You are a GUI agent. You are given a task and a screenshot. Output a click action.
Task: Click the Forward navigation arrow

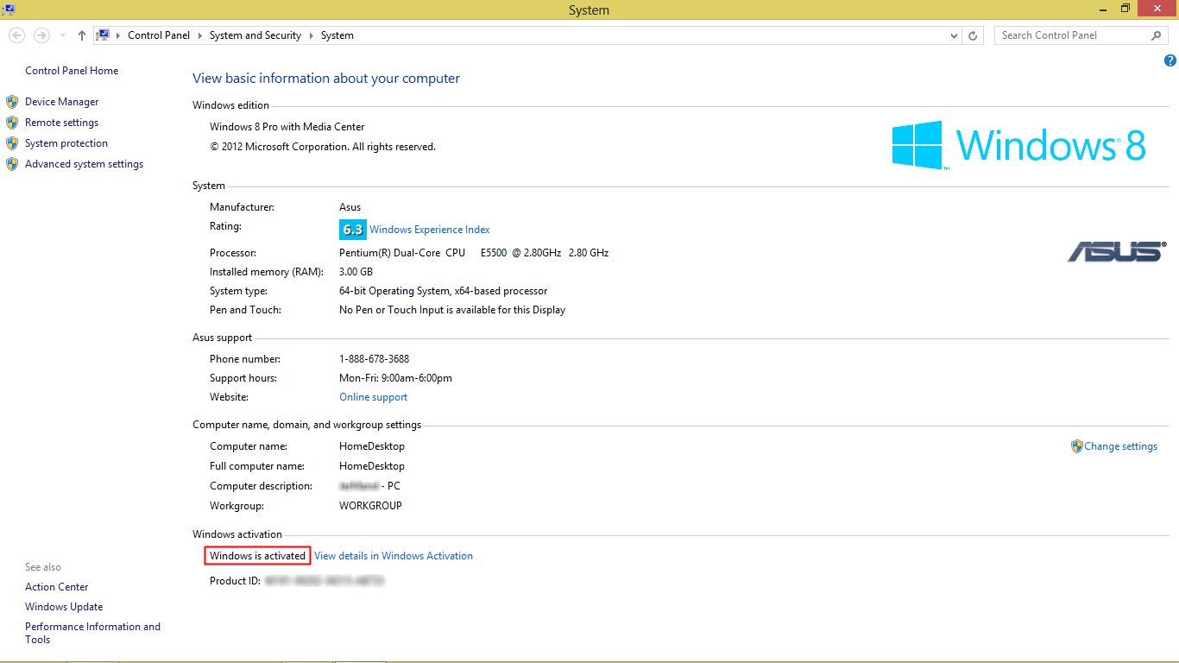41,35
